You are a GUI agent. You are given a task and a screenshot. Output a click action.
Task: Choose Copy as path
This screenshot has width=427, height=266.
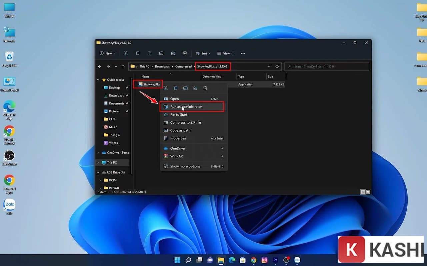(194, 130)
